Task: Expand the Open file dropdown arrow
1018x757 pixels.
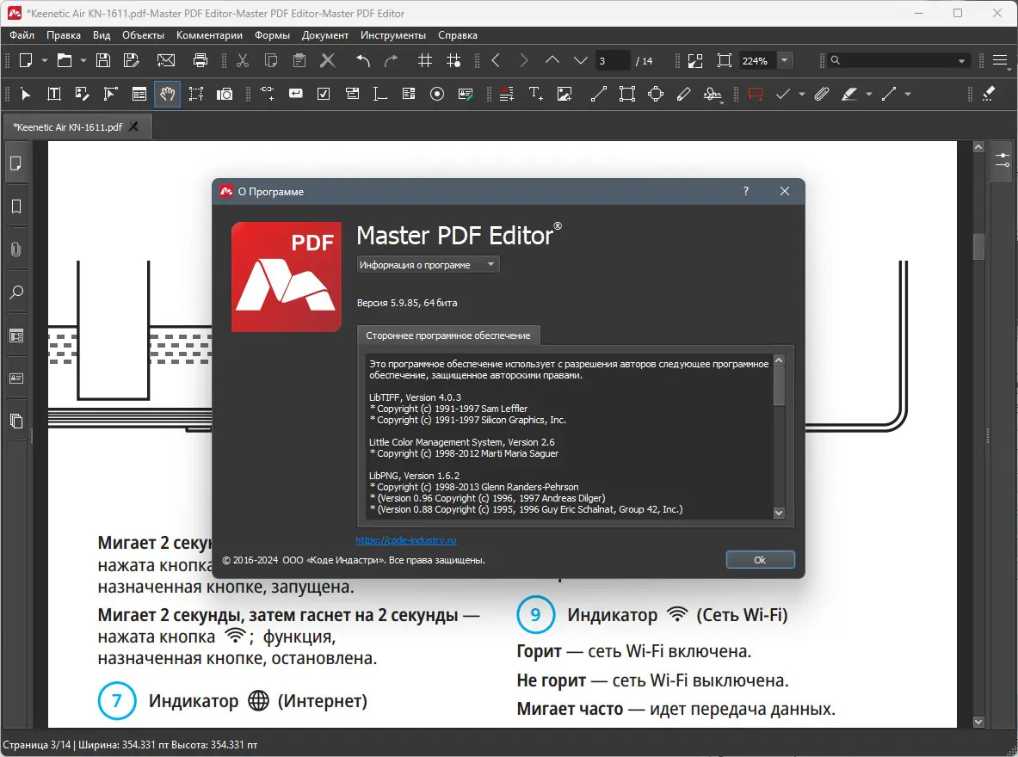Action: click(83, 60)
